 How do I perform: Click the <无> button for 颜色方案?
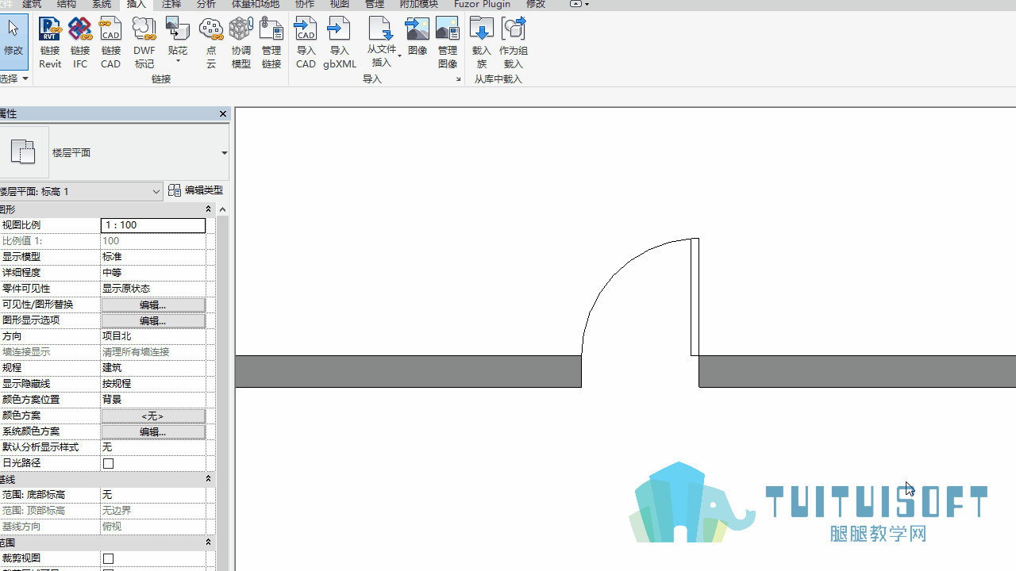pos(153,416)
